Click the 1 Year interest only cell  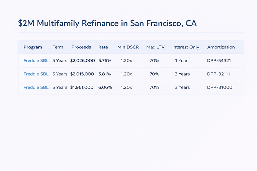[181, 61]
